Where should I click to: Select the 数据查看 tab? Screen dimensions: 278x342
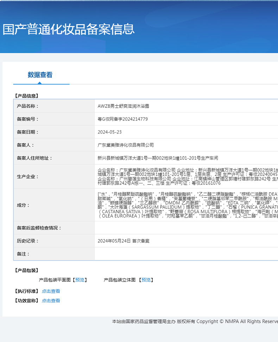pos(40,75)
